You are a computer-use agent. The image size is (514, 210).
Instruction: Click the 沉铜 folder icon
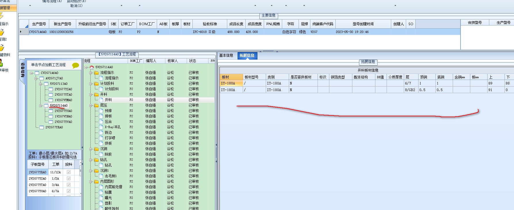(x=96, y=149)
